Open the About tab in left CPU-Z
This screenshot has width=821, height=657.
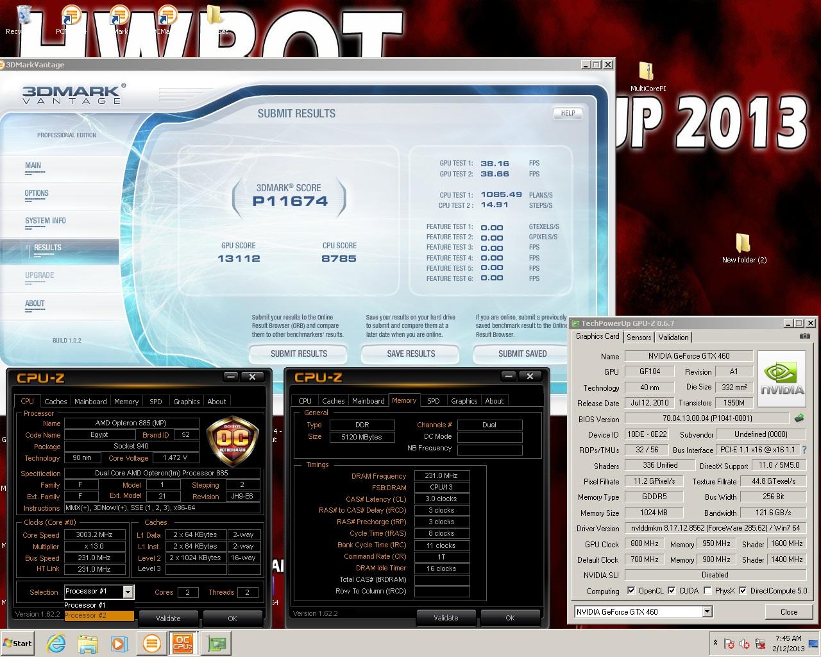(217, 401)
